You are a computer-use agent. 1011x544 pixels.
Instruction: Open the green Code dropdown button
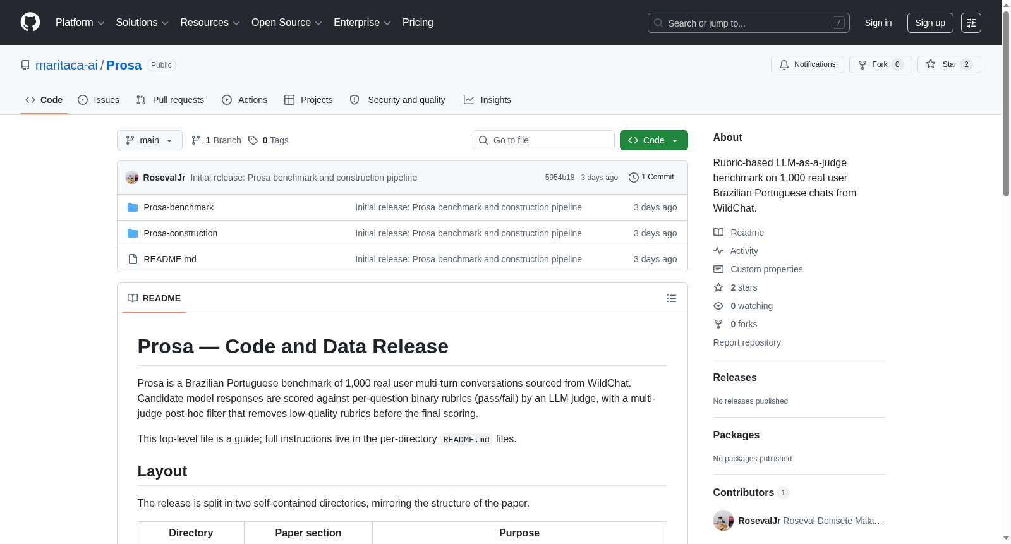coord(654,140)
